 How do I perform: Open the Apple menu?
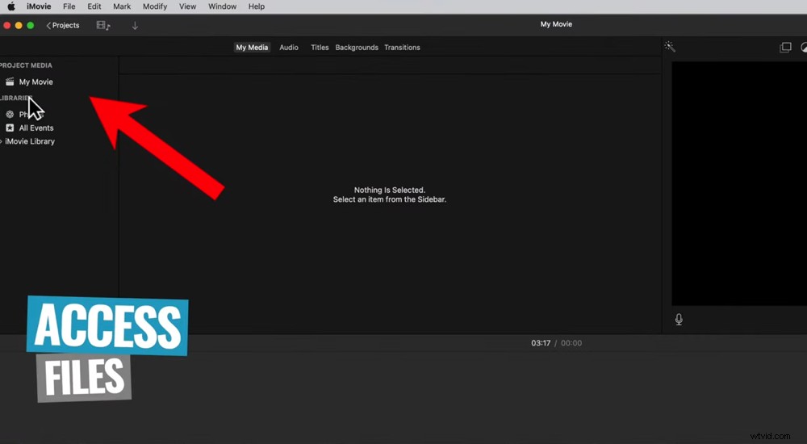click(10, 6)
